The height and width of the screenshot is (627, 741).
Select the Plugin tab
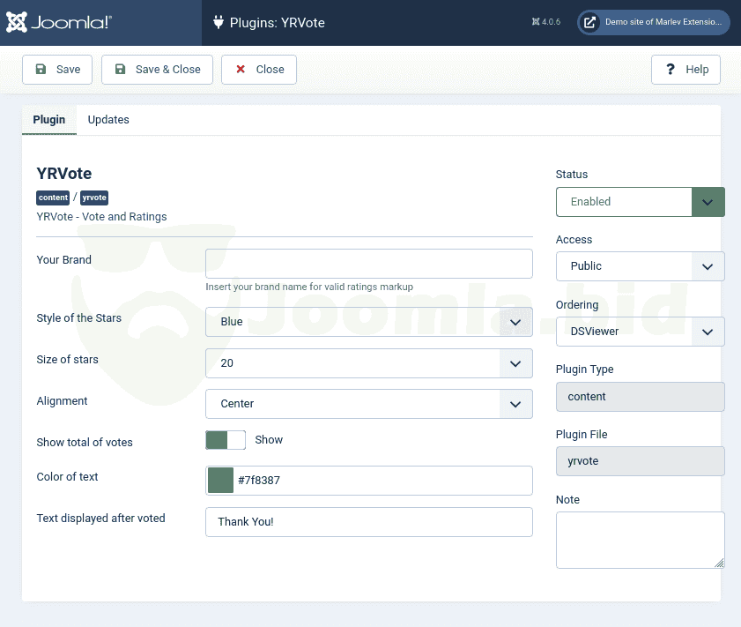coord(49,120)
